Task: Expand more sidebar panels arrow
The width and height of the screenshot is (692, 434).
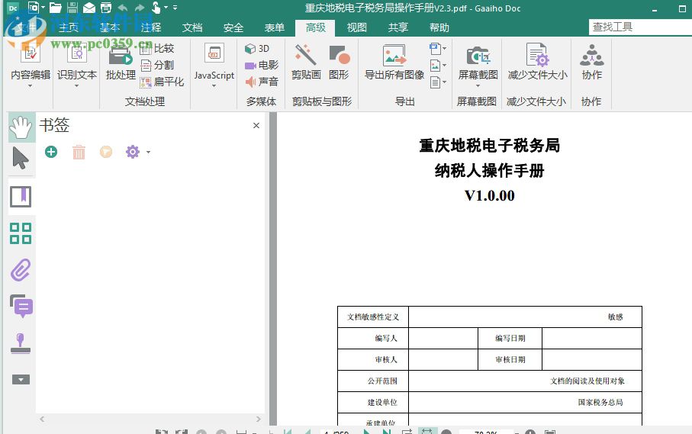Action: [x=21, y=380]
